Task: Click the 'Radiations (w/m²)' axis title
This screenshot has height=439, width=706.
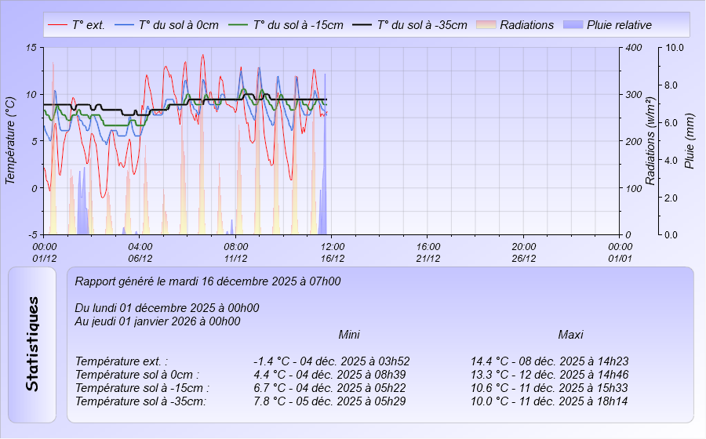Action: (650, 141)
